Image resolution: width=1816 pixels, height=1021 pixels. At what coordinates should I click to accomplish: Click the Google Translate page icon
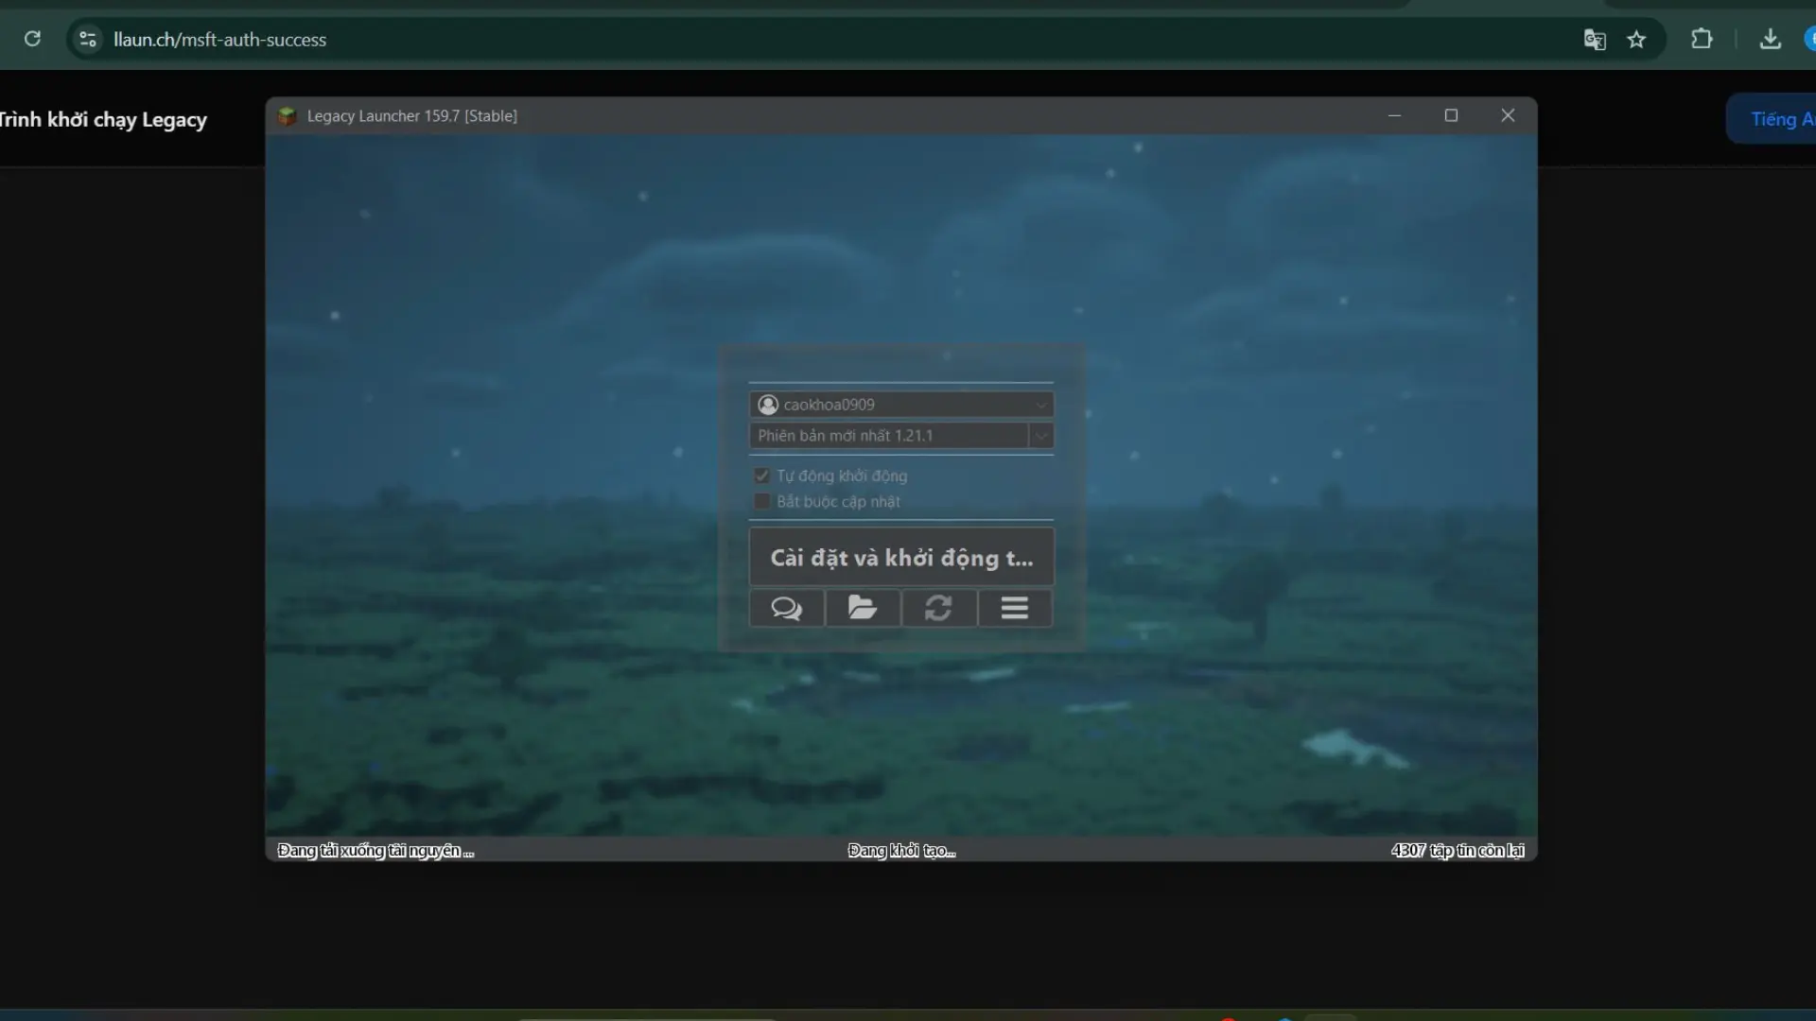pyautogui.click(x=1595, y=39)
